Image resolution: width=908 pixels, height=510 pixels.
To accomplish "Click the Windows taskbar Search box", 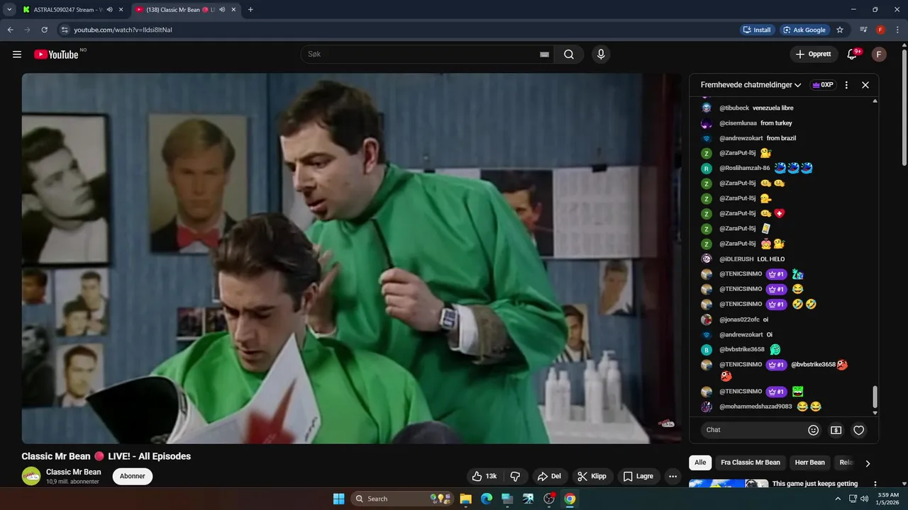I will tap(404, 499).
